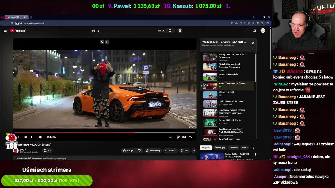Click the Opera logo menu
Image resolution: width=335 pixels, height=188 pixels.
point(2,17)
